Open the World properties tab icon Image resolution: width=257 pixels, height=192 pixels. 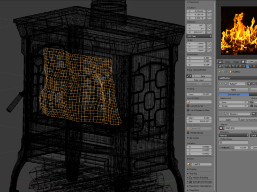[x=237, y=66]
